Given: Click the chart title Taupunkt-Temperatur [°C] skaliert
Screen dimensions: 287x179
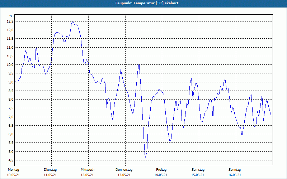Looking at the screenshot, I should [147, 3].
